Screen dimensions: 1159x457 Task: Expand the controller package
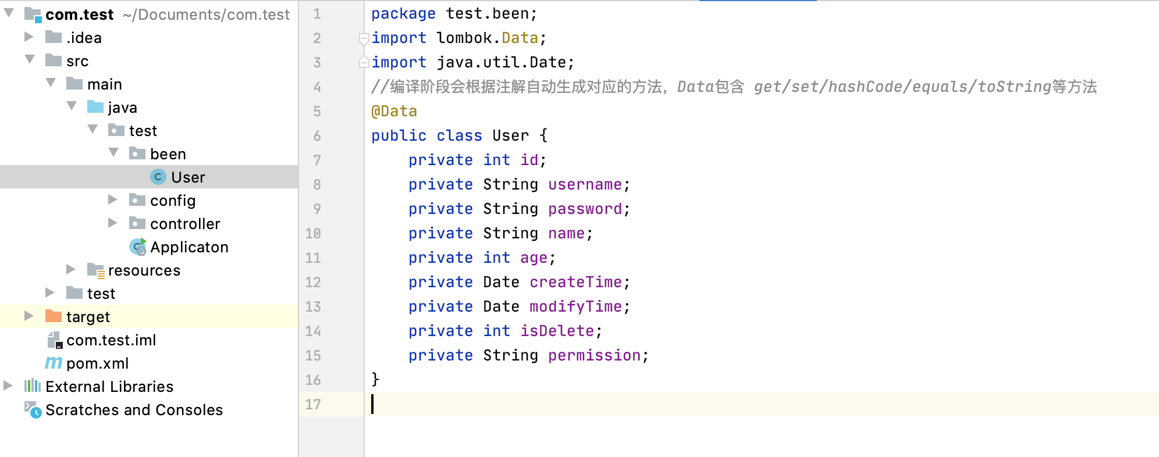113,223
